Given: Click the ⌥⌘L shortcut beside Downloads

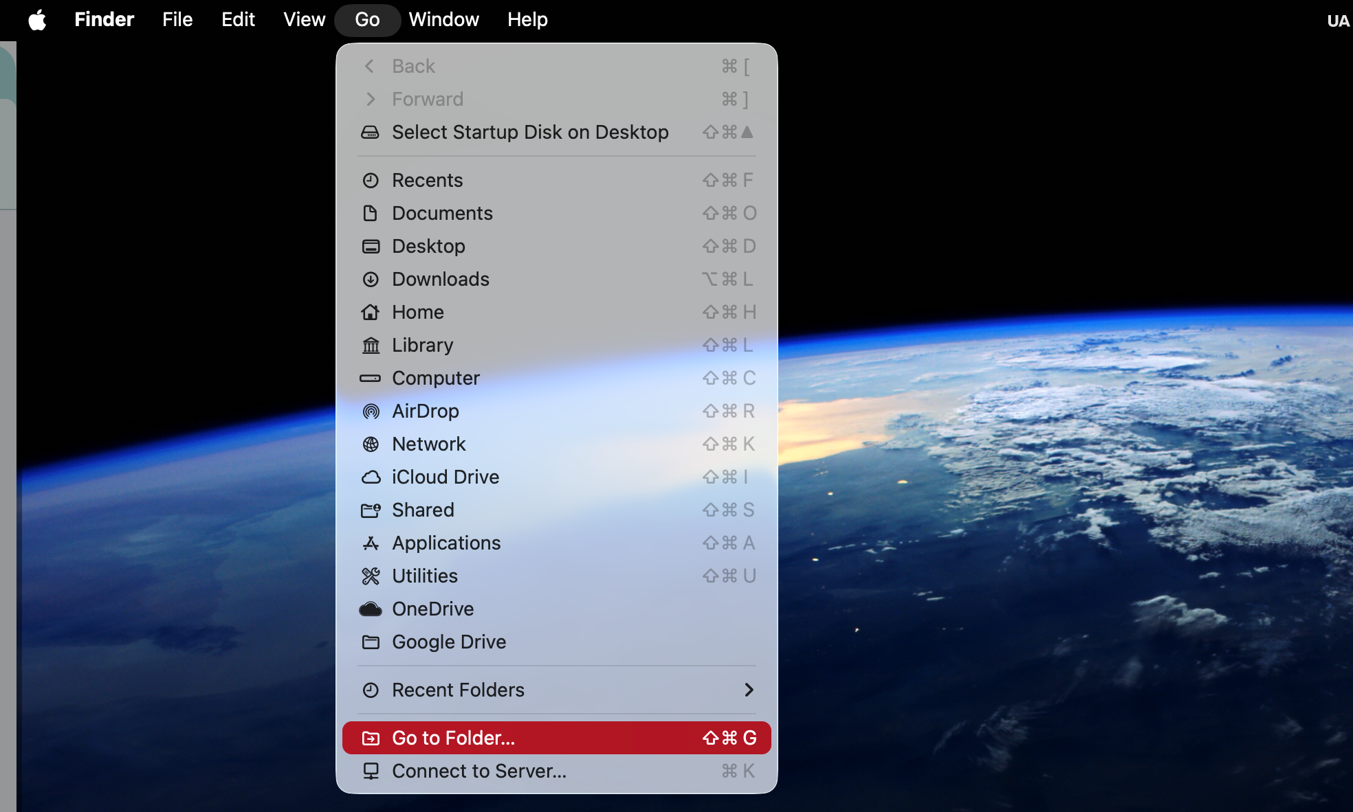Looking at the screenshot, I should tap(727, 279).
